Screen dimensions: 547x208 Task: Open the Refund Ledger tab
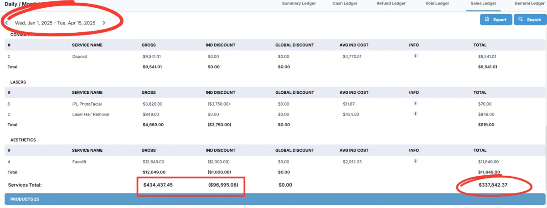tap(391, 4)
